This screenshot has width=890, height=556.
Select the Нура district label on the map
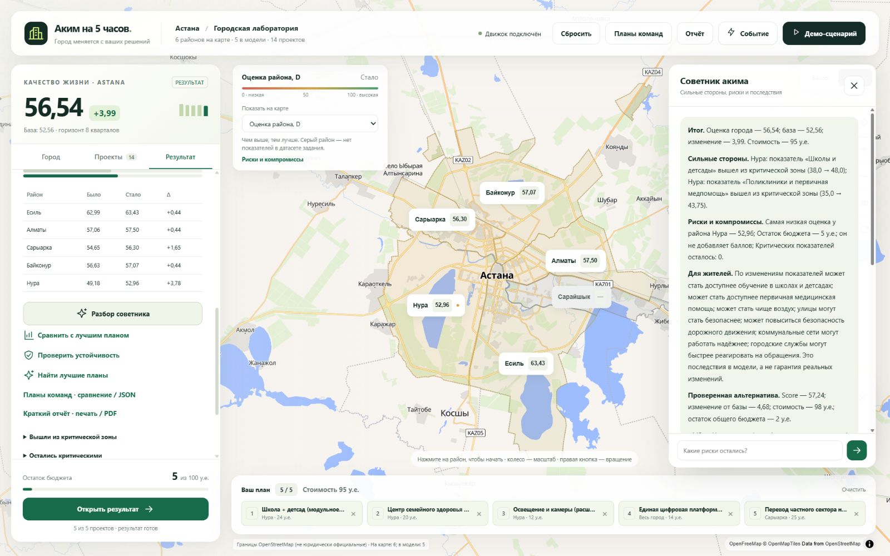(436, 305)
